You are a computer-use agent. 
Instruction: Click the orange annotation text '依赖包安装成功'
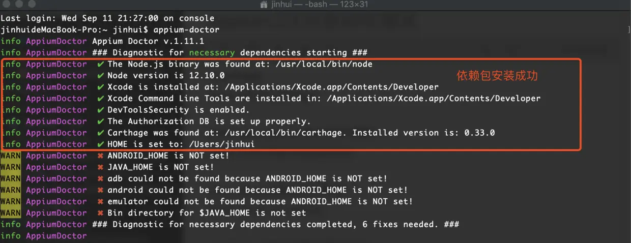pos(497,76)
